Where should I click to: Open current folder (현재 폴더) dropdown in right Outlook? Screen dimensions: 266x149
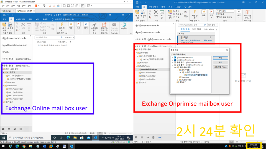(213, 25)
